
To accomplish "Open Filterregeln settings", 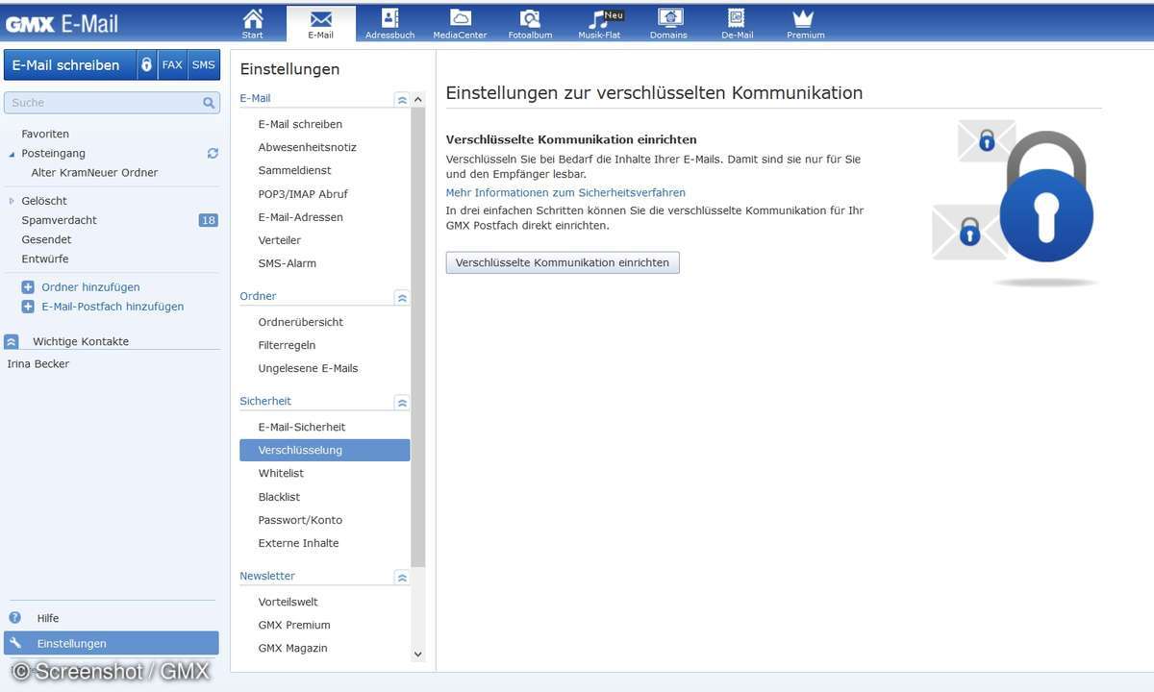I will (287, 345).
